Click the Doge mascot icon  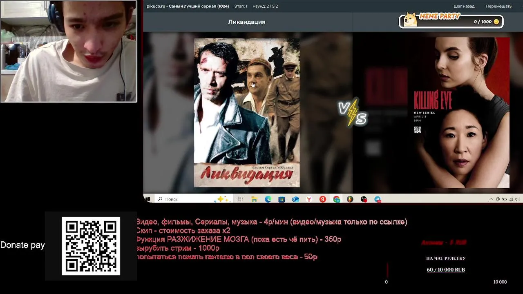pyautogui.click(x=410, y=20)
